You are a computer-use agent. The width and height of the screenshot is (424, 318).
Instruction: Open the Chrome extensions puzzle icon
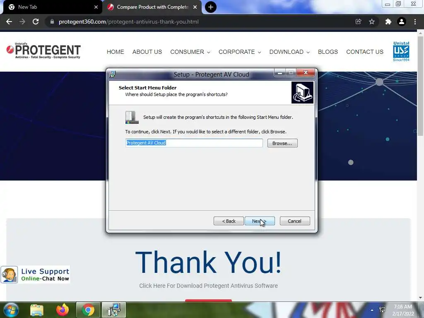(x=388, y=22)
